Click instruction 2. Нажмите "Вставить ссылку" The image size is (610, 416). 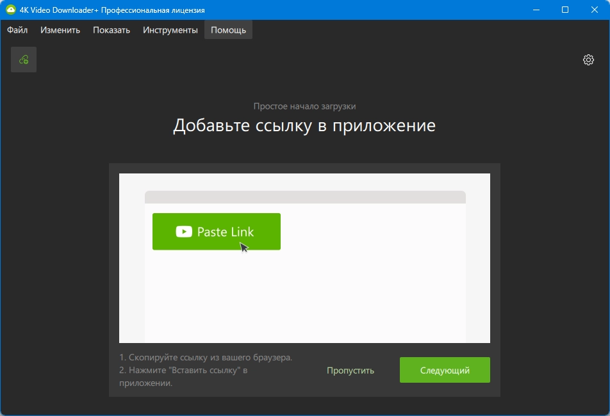click(183, 376)
